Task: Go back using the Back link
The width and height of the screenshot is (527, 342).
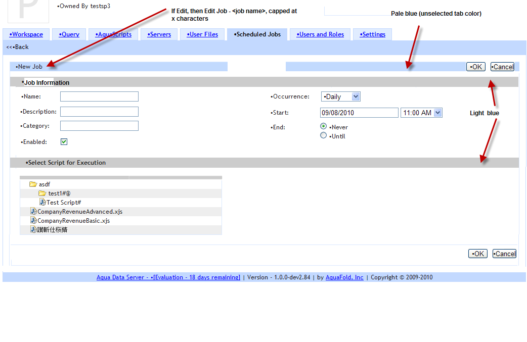Action: tap(18, 47)
